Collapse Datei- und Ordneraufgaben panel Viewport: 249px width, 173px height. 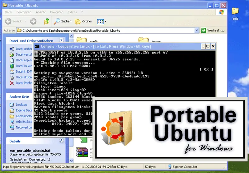61,40
